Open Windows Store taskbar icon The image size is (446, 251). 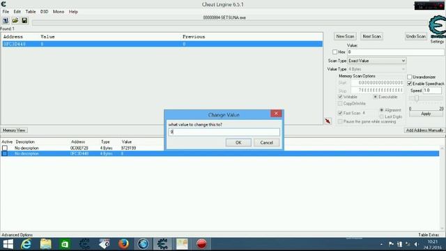coord(65,244)
